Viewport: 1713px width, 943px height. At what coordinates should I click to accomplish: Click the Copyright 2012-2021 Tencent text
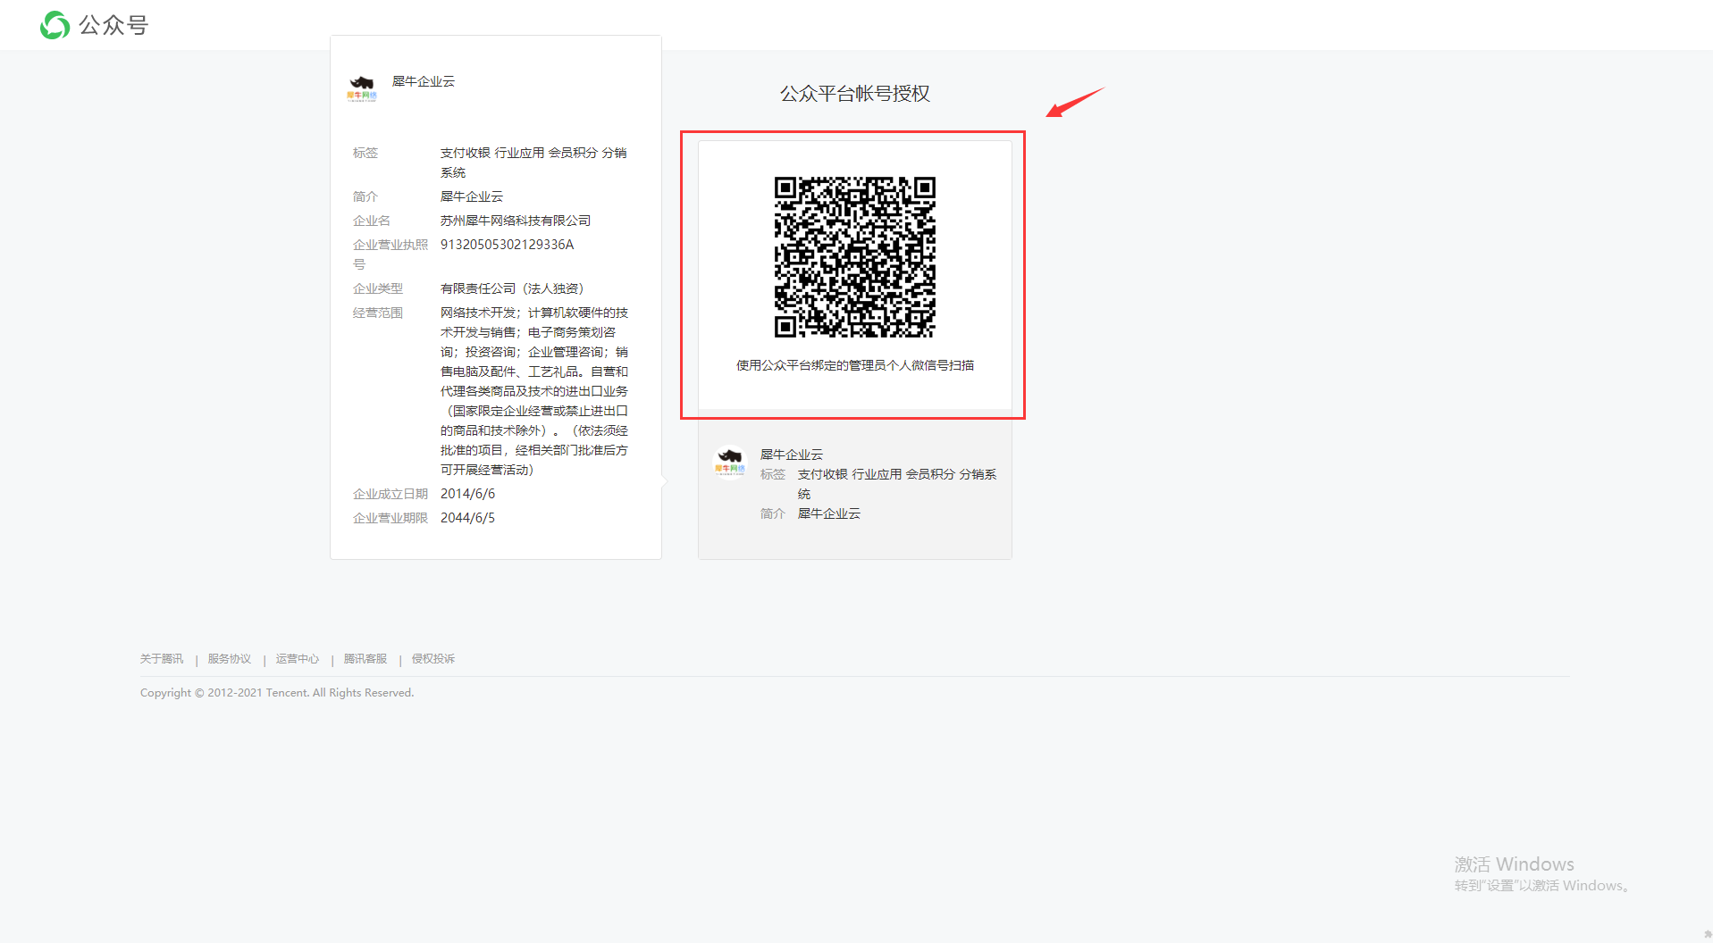277,693
